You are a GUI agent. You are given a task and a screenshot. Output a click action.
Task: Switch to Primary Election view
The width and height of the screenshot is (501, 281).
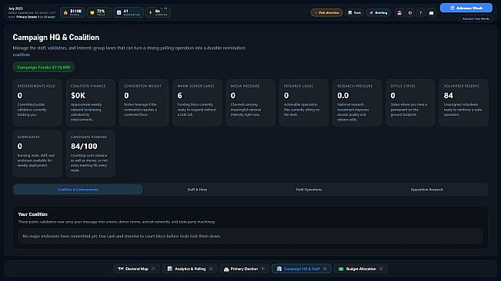click(244, 269)
